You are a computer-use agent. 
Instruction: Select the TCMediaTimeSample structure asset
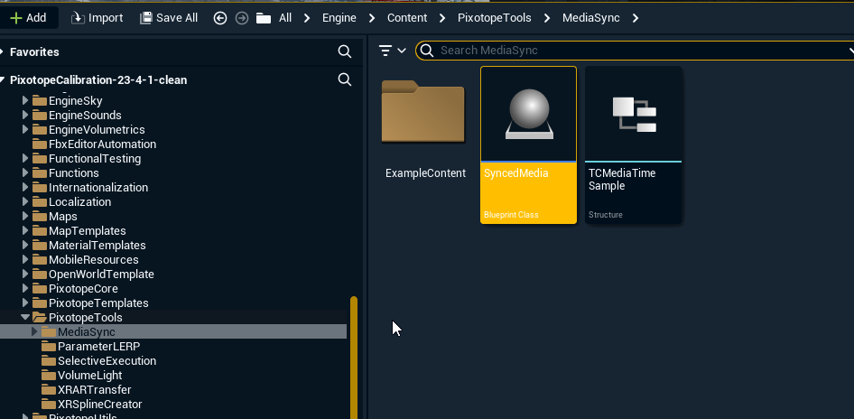[x=633, y=144]
